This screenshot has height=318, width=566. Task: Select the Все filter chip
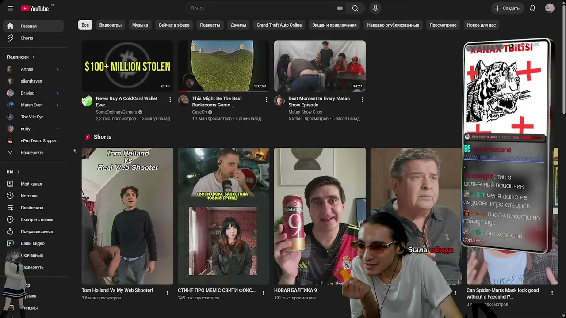coord(85,25)
